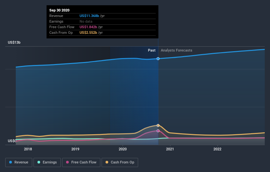Click the Revenue row label in tooltip
The height and width of the screenshot is (172, 270).
click(x=56, y=16)
